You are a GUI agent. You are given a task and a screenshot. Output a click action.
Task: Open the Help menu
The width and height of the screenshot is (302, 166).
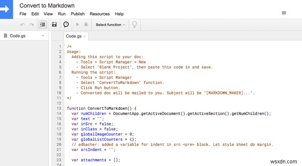click(x=119, y=14)
